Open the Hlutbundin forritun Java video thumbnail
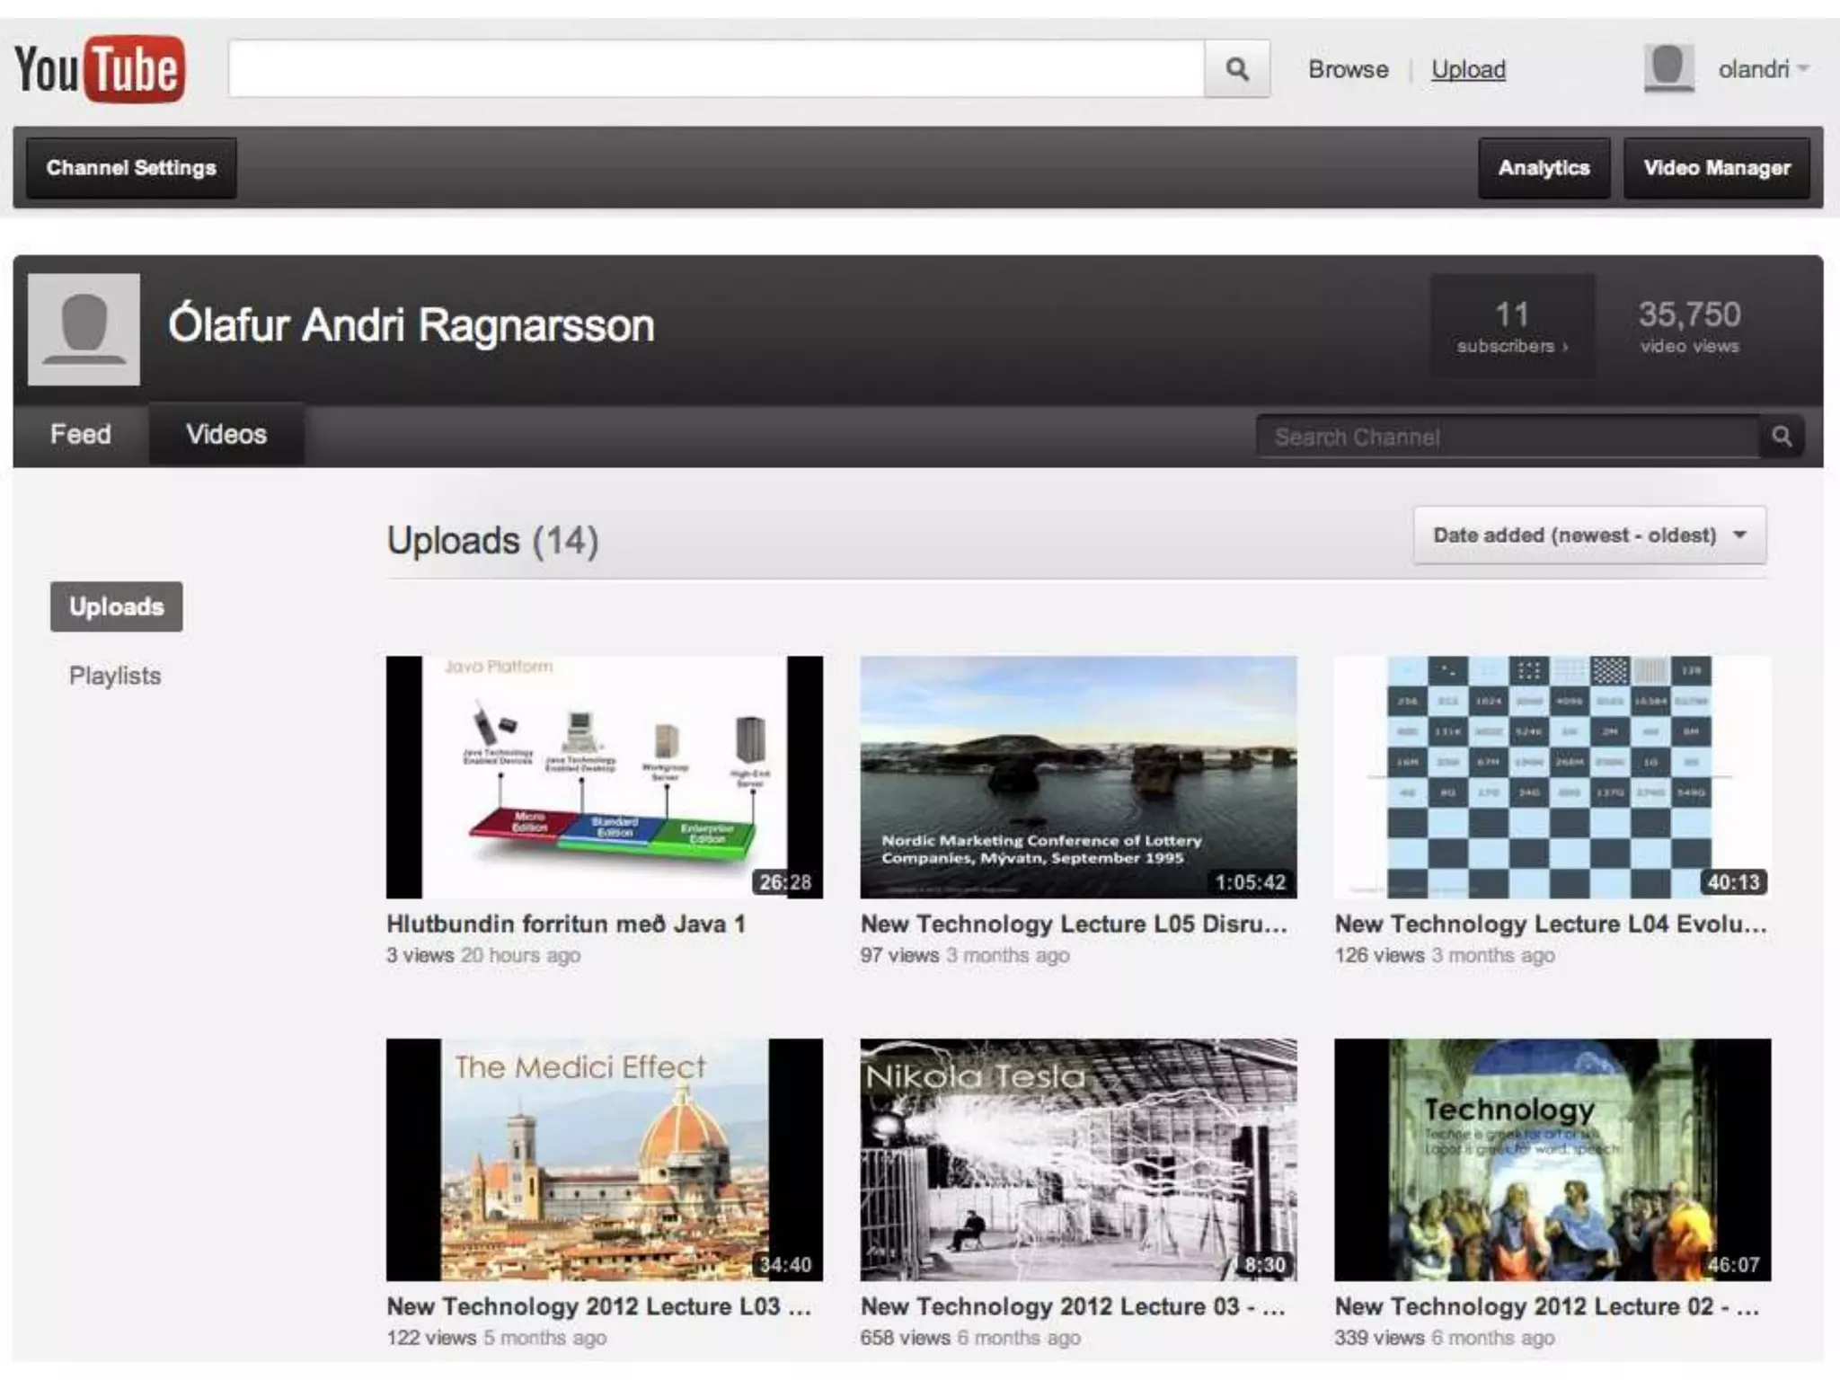The height and width of the screenshot is (1380, 1840). coord(604,777)
